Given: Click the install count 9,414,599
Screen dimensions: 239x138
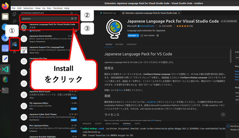Looking at the screenshot, I should [x=166, y=26].
